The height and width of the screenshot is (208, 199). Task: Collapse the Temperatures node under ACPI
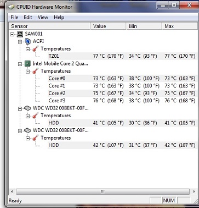click(x=28, y=49)
